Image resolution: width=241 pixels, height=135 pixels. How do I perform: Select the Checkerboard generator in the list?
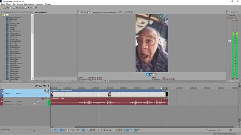[x=12, y=19]
